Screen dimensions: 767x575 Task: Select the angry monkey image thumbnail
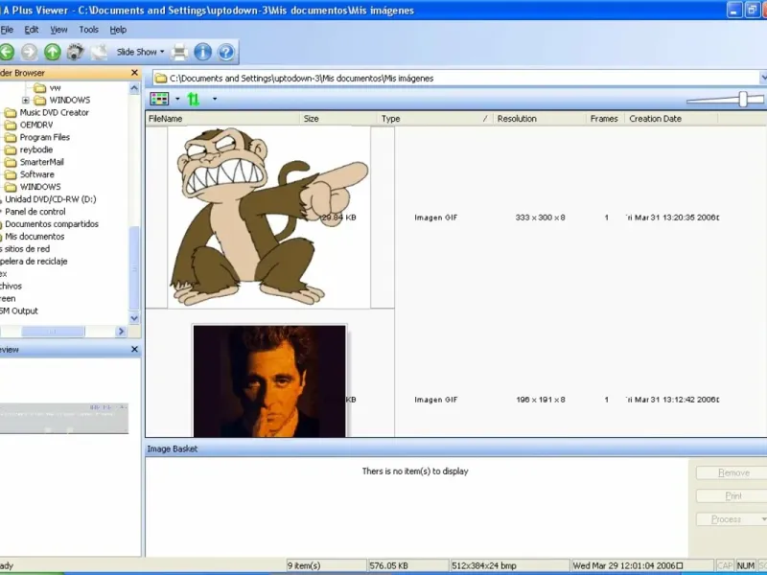(268, 218)
